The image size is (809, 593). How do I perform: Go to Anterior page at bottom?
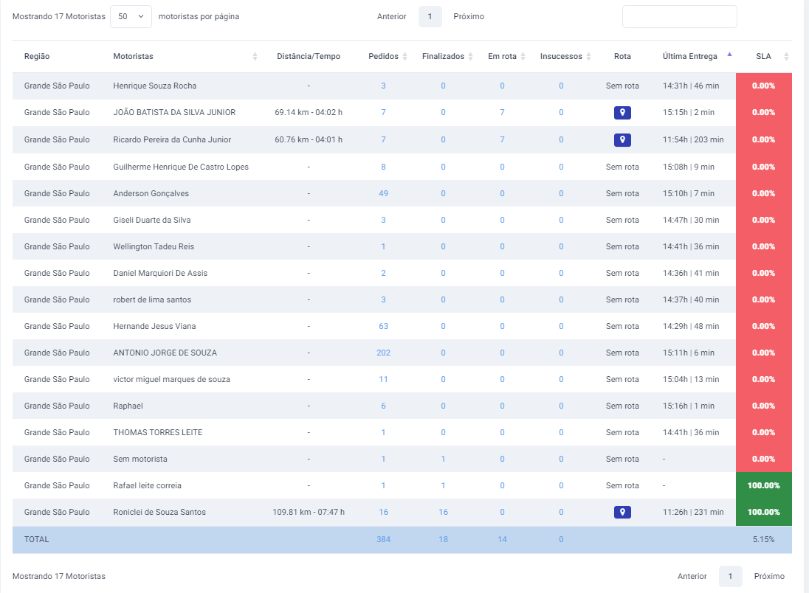coord(692,577)
